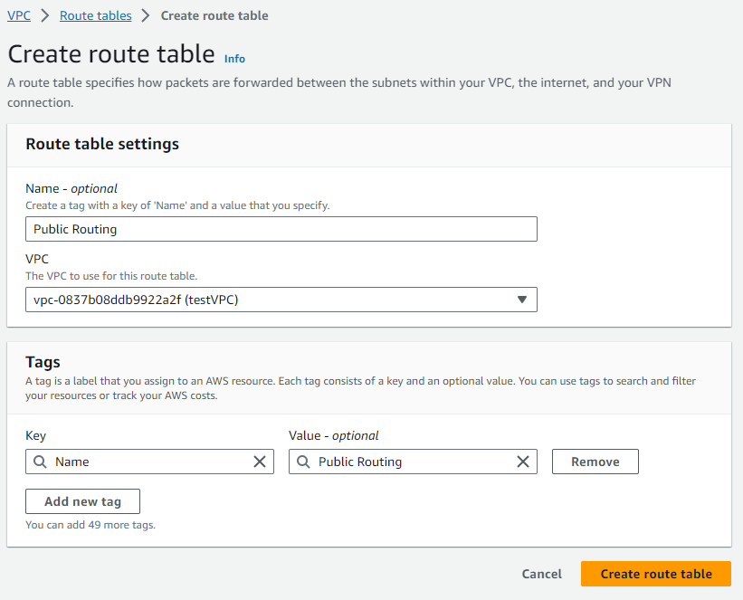Go to VPC breadcrumb link
This screenshot has width=743, height=600.
[19, 15]
